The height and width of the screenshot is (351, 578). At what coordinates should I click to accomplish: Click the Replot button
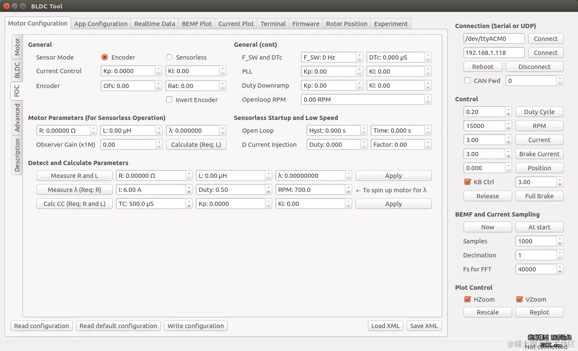(x=539, y=312)
